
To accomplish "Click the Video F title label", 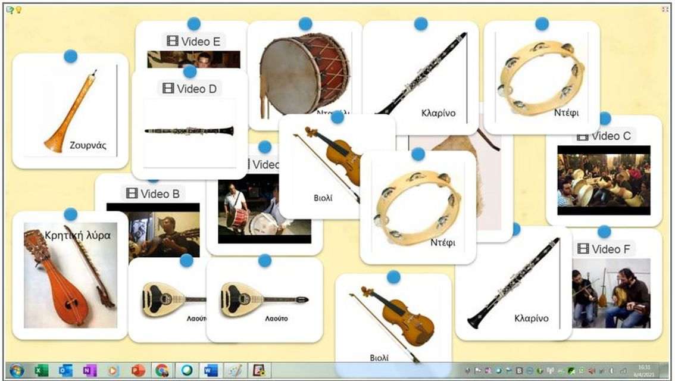I will (x=611, y=249).
